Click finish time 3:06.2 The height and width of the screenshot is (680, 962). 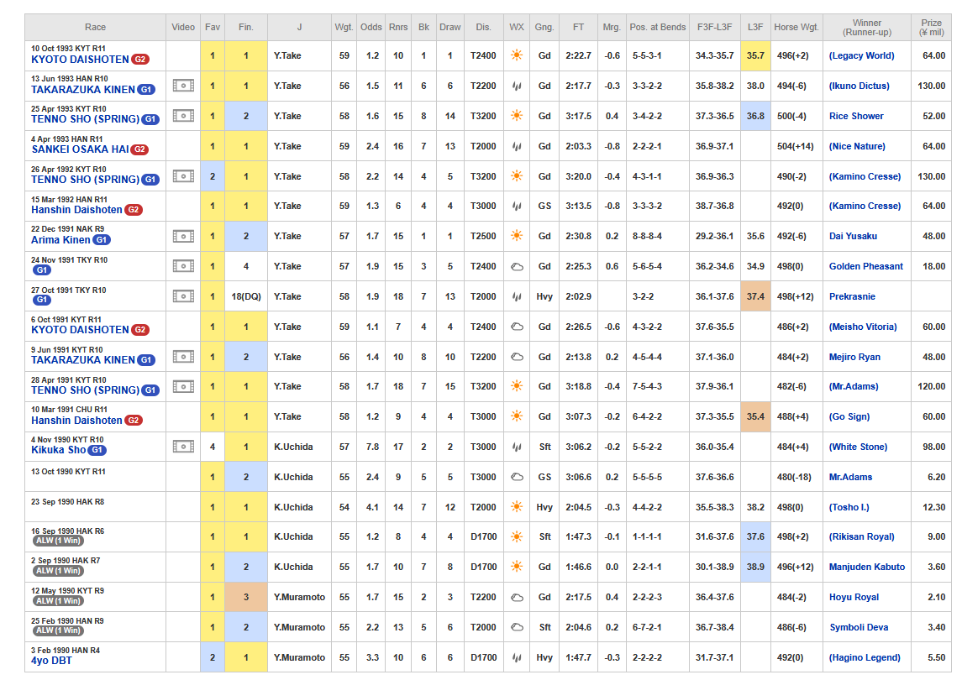[x=578, y=447]
